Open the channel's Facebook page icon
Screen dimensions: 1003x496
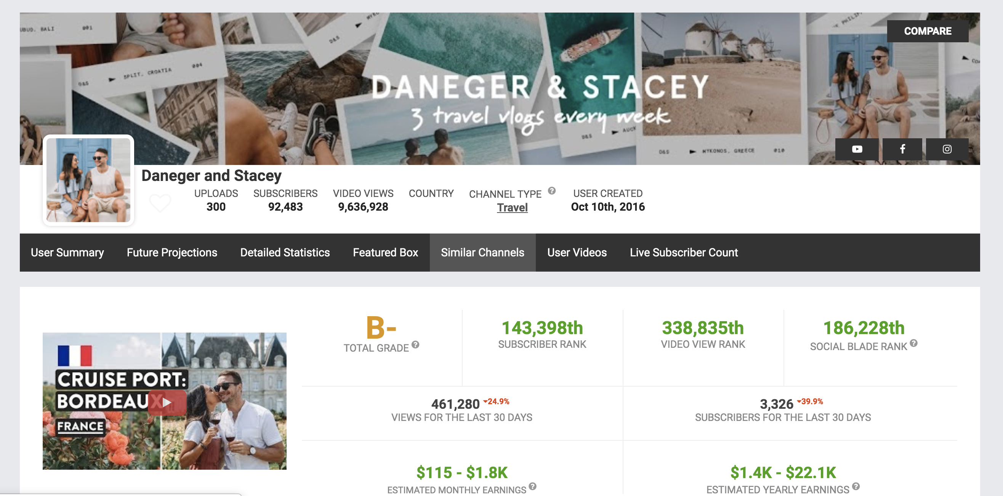(902, 149)
